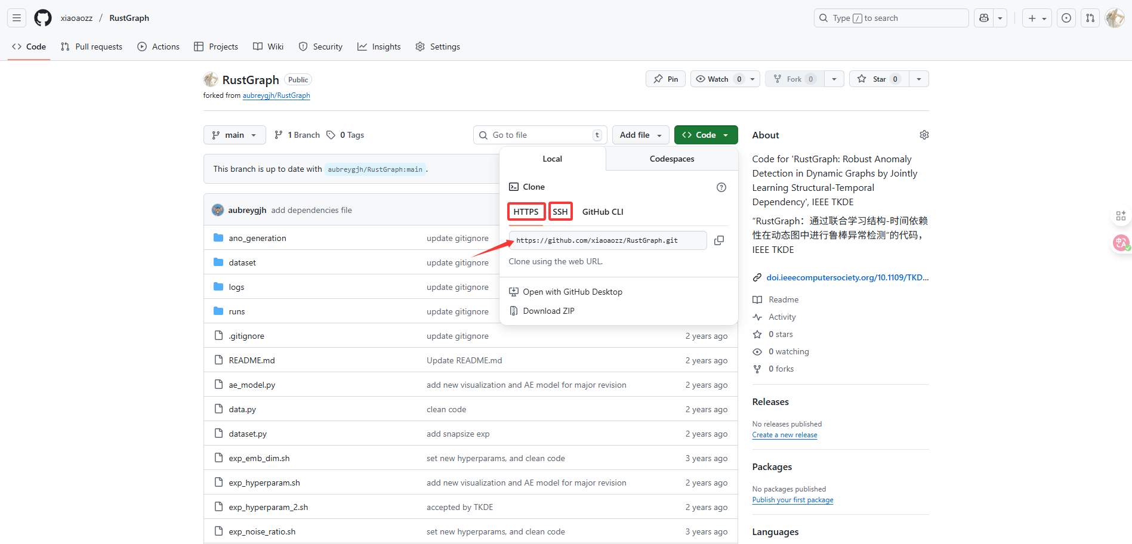This screenshot has height=544, width=1132.
Task: Switch to the Code tab
Action: [29, 47]
